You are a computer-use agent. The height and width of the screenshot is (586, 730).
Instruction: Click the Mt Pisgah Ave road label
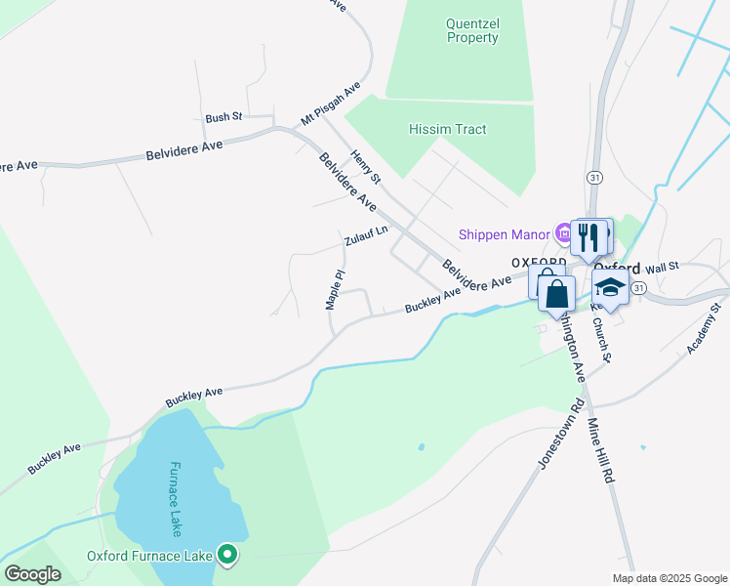click(331, 104)
